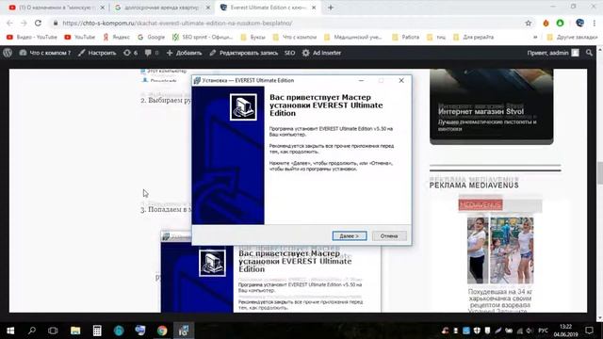
Task: Open the SEO sprint bookmark
Action: 203,38
